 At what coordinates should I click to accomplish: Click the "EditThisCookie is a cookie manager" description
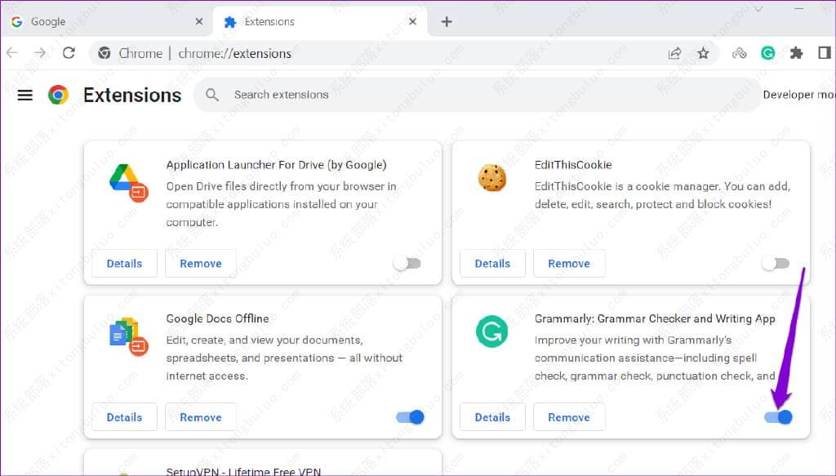tap(662, 195)
